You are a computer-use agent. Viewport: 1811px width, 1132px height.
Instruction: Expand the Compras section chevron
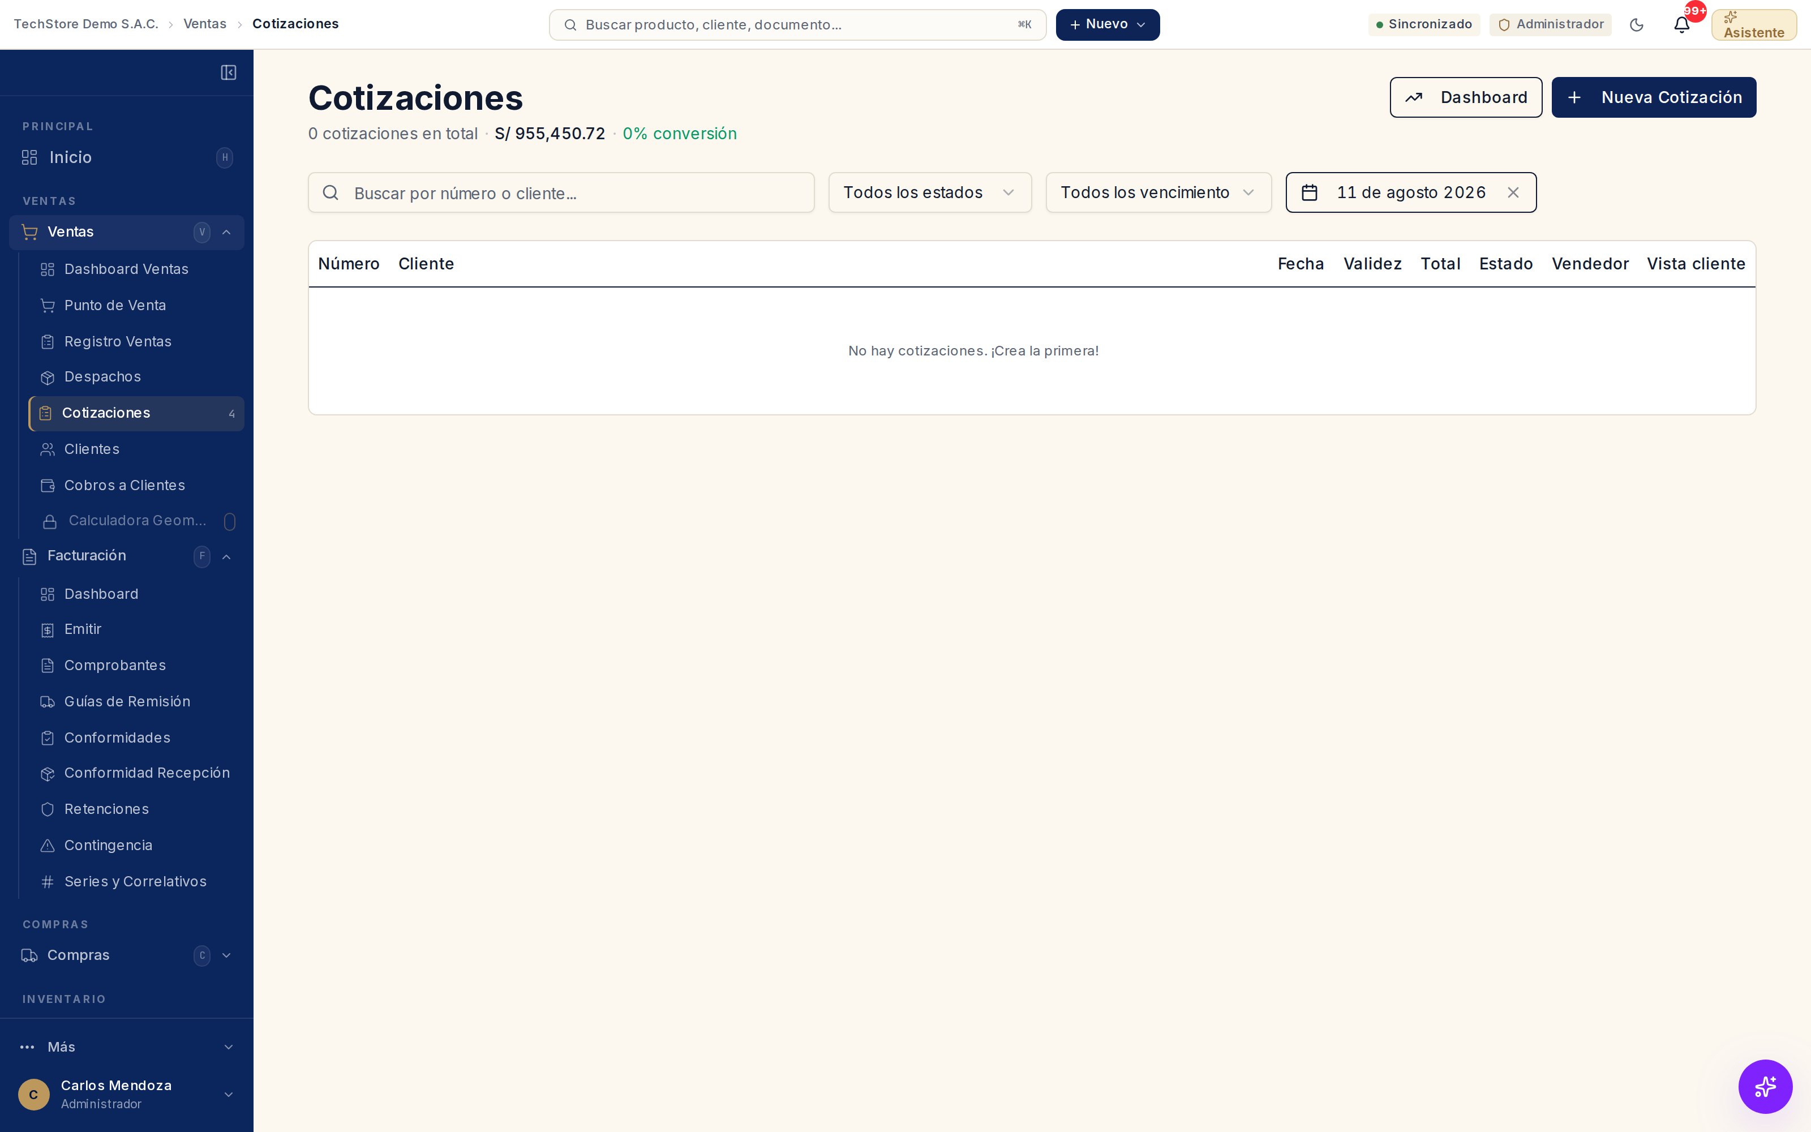click(x=227, y=955)
